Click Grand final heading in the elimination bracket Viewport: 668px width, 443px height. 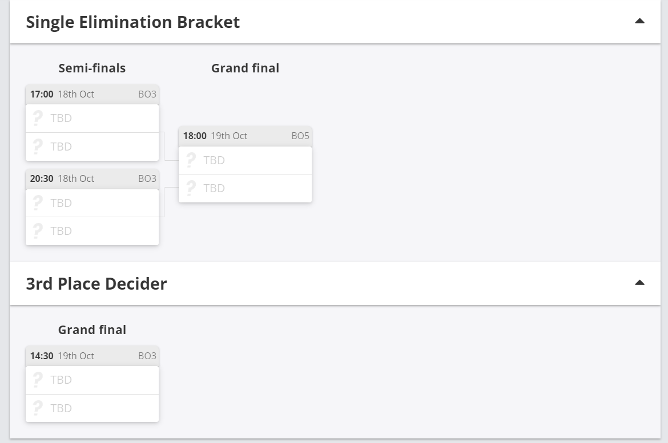(x=245, y=68)
